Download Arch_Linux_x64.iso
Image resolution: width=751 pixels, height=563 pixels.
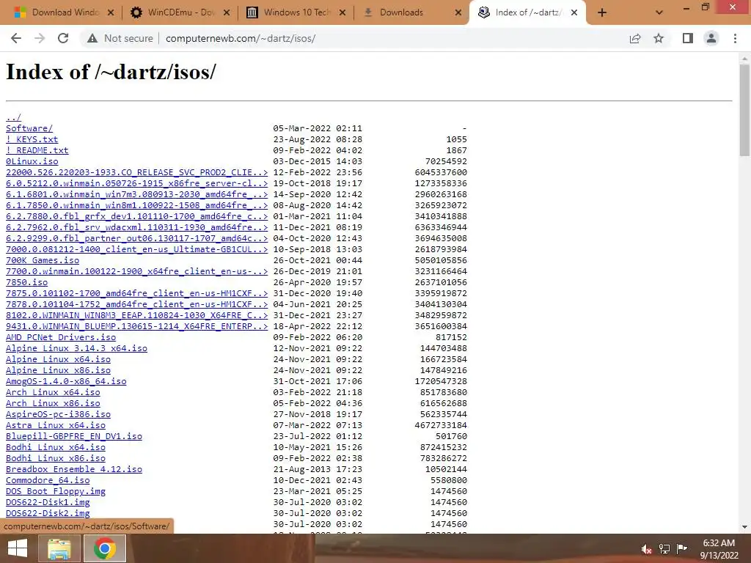pyautogui.click(x=53, y=393)
